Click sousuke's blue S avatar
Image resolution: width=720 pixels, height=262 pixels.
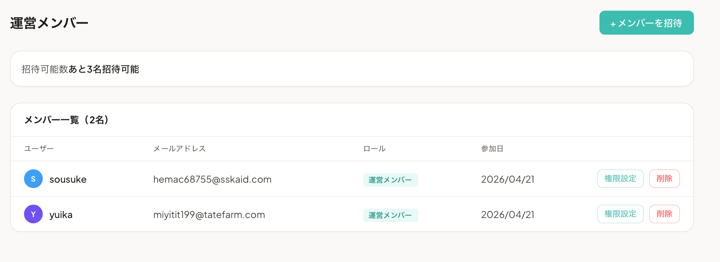tap(33, 179)
